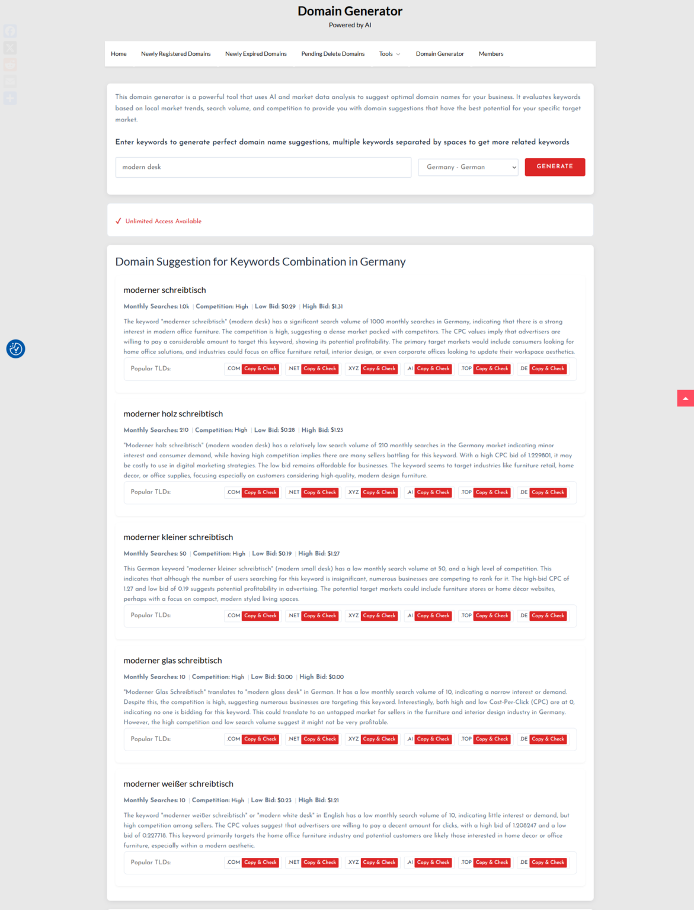694x910 pixels.
Task: Copy & Check .AI for moderner glas schreibtisch
Action: (x=433, y=739)
